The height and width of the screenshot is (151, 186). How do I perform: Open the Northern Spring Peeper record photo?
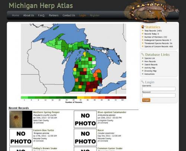click(21, 119)
